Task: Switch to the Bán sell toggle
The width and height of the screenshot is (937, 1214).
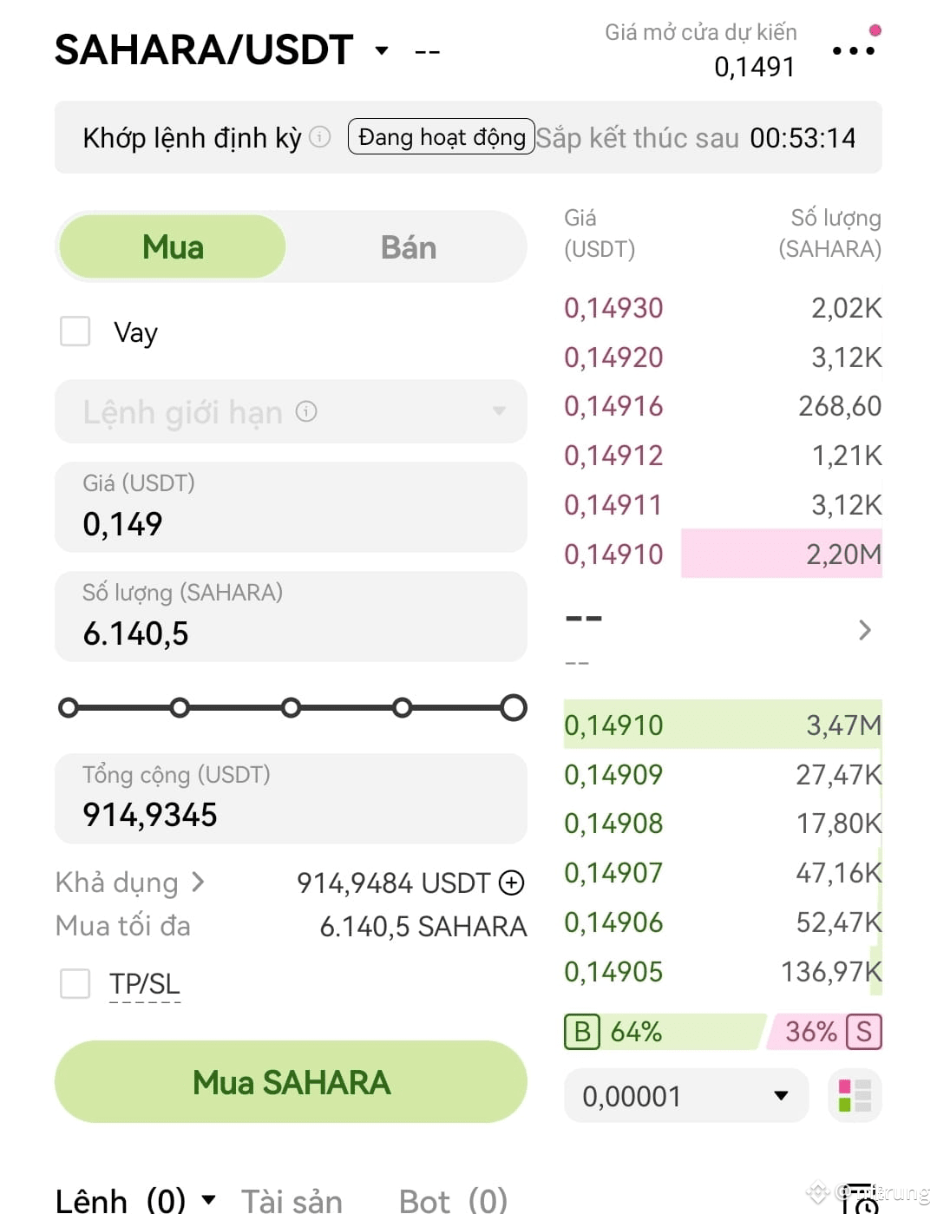Action: [408, 247]
